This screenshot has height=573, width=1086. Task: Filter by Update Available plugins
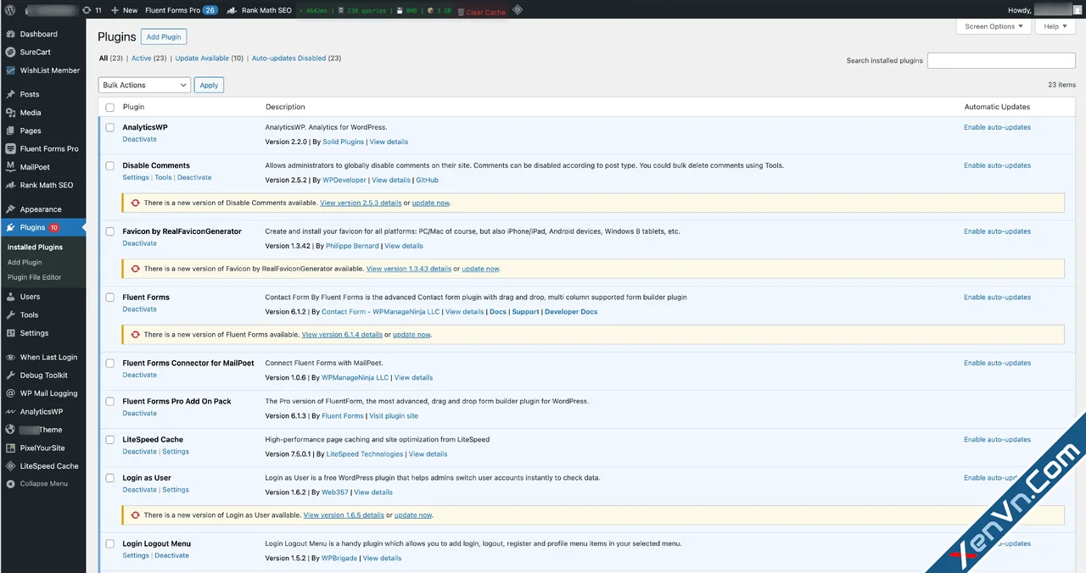coord(202,58)
